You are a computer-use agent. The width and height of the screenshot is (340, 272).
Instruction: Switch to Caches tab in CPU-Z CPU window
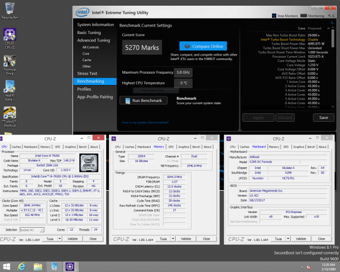coord(16,147)
